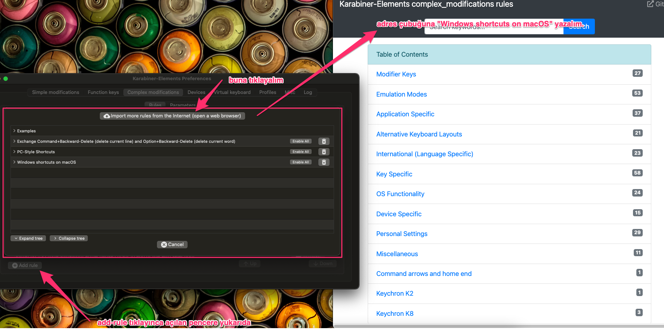Image resolution: width=664 pixels, height=330 pixels.
Task: Enable All for Exchange Command+Backward-Delete rule
Action: (301, 141)
